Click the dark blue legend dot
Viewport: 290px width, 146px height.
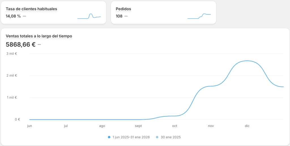109,137
